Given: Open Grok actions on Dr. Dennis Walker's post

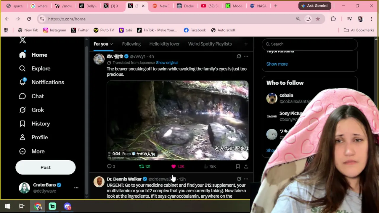Looking at the screenshot, I should point(239,179).
